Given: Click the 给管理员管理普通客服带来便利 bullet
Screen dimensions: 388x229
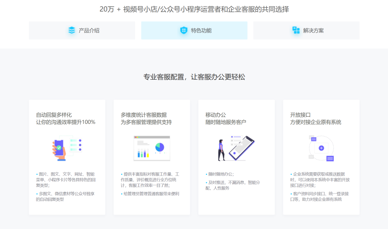Looking at the screenshot, I should tap(151, 194).
